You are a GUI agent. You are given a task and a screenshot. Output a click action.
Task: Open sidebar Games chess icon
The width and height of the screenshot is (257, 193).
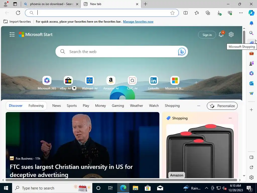[251, 63]
